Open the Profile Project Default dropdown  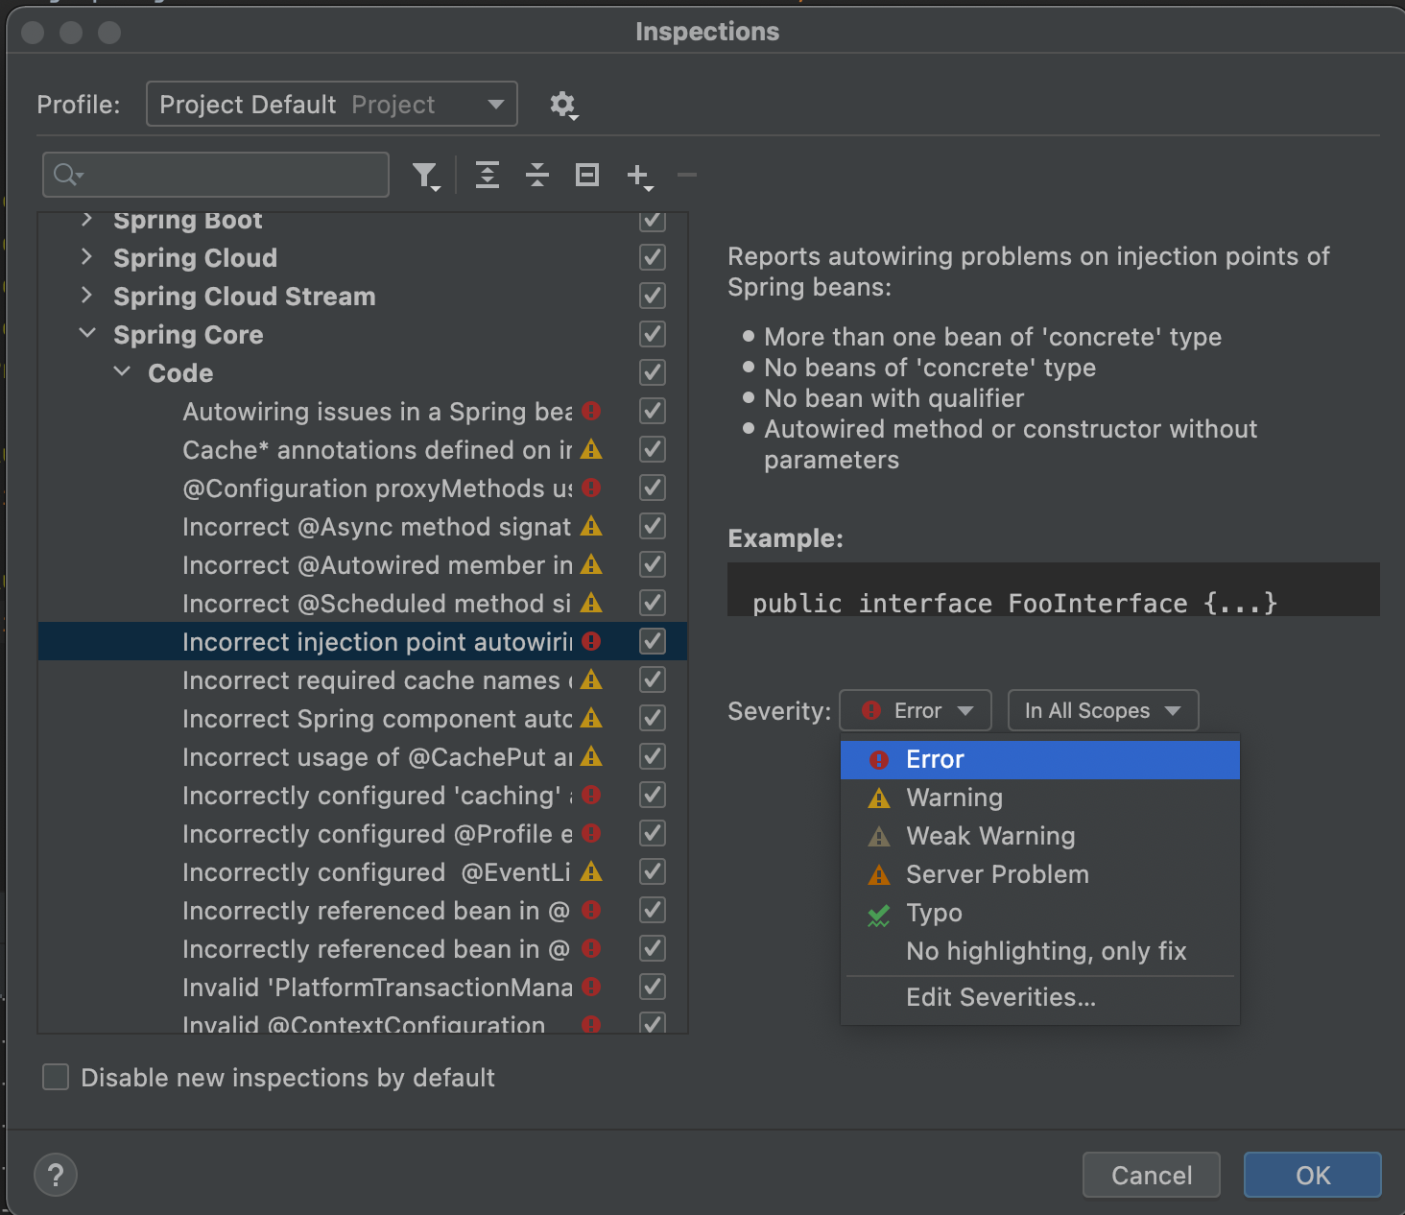point(332,104)
